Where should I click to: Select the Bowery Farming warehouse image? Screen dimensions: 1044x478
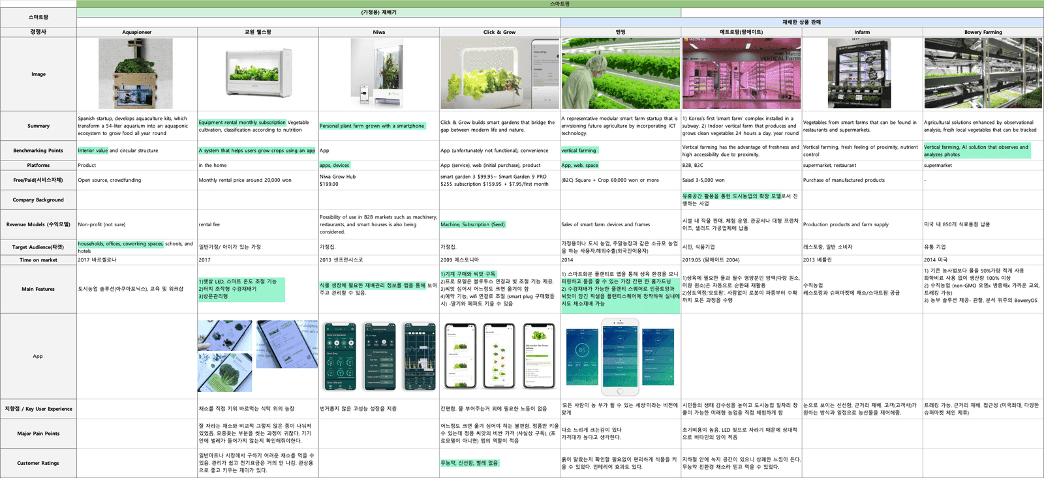coord(983,73)
